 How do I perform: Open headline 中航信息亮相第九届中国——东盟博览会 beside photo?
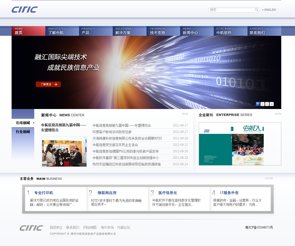tap(64, 128)
